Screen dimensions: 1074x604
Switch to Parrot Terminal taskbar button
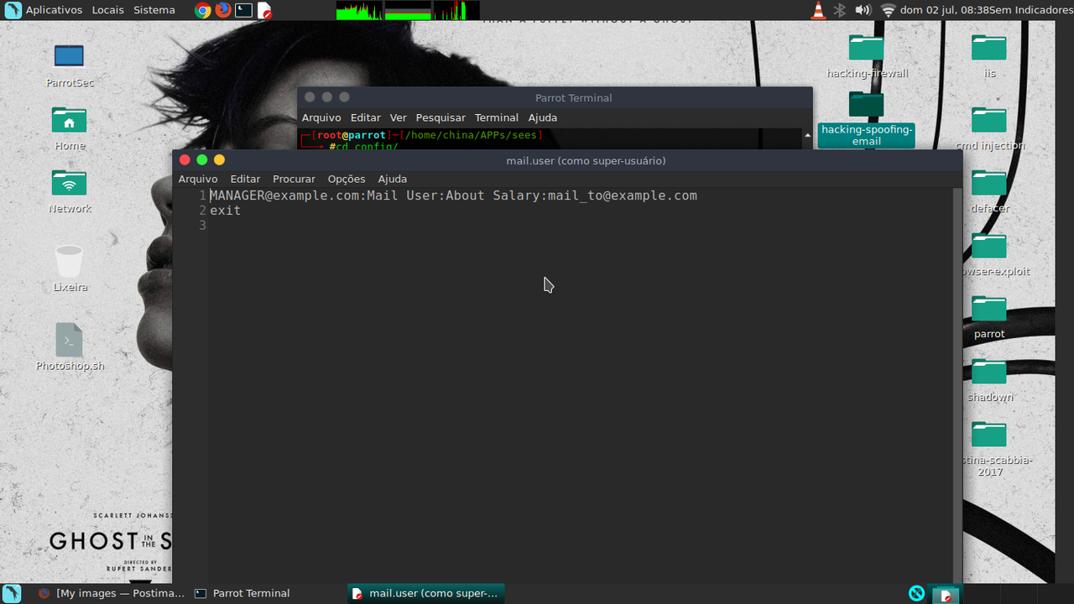242,593
